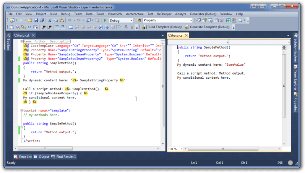Close the CSharp.cs tab

pyautogui.click(x=187, y=36)
